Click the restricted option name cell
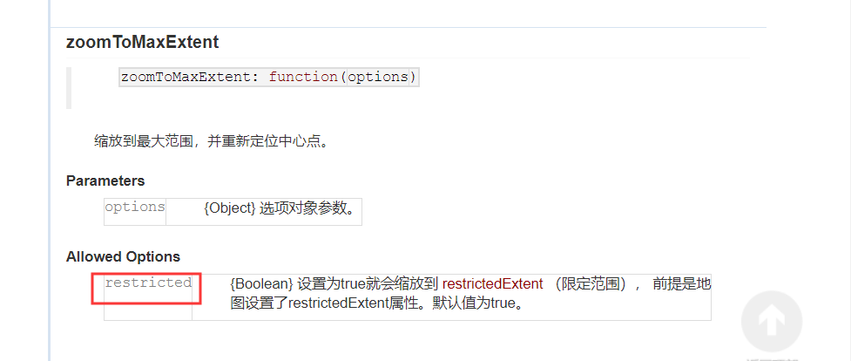The image size is (851, 361). point(148,296)
